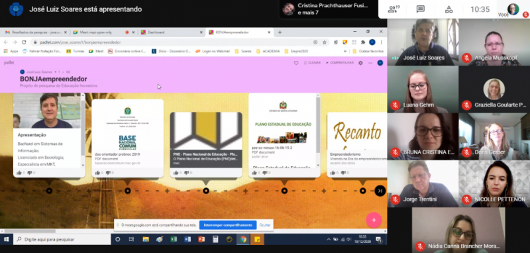Screen dimensions: 530x253
Task: Jump to timeline end arrow button
Action: tap(380, 191)
